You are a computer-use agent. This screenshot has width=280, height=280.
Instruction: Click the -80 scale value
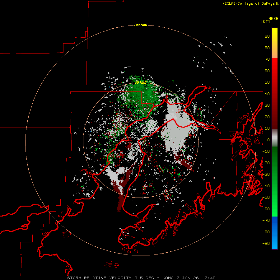(266, 232)
